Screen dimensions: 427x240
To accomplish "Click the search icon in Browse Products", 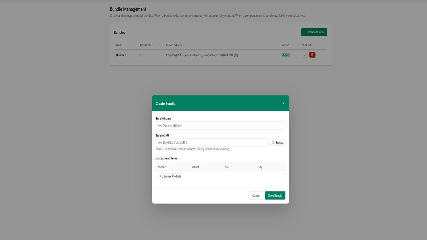I will pos(161,176).
